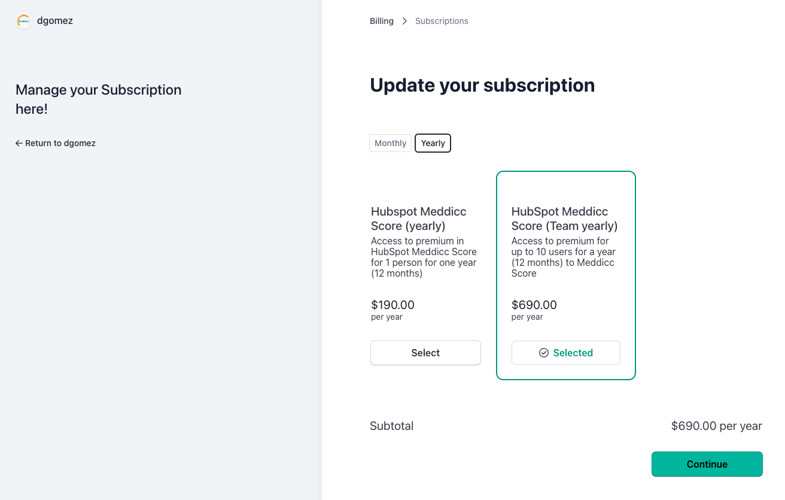Select the Hubspot Meddicc Score yearly plan
Screen dimensions: 785x500
point(425,353)
